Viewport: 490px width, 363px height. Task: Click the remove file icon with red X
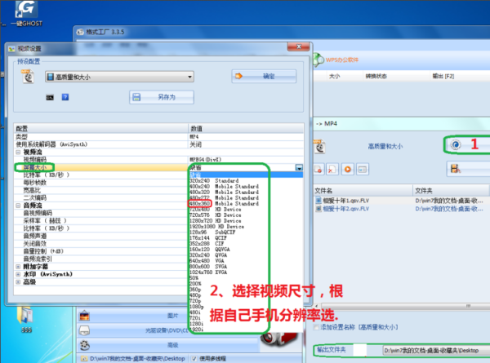(x=332, y=170)
